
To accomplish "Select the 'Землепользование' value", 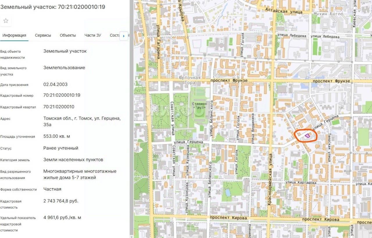I will pyautogui.click(x=64, y=68).
